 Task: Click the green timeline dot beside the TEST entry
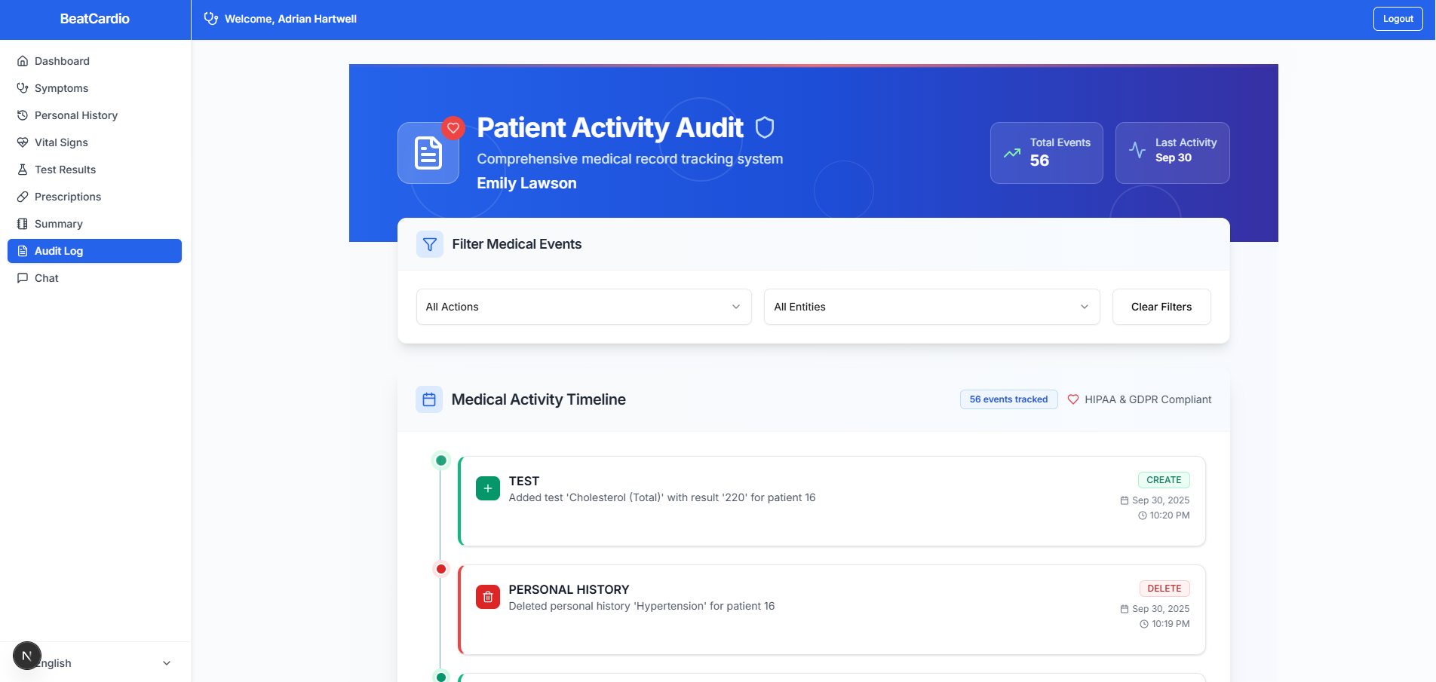(441, 460)
